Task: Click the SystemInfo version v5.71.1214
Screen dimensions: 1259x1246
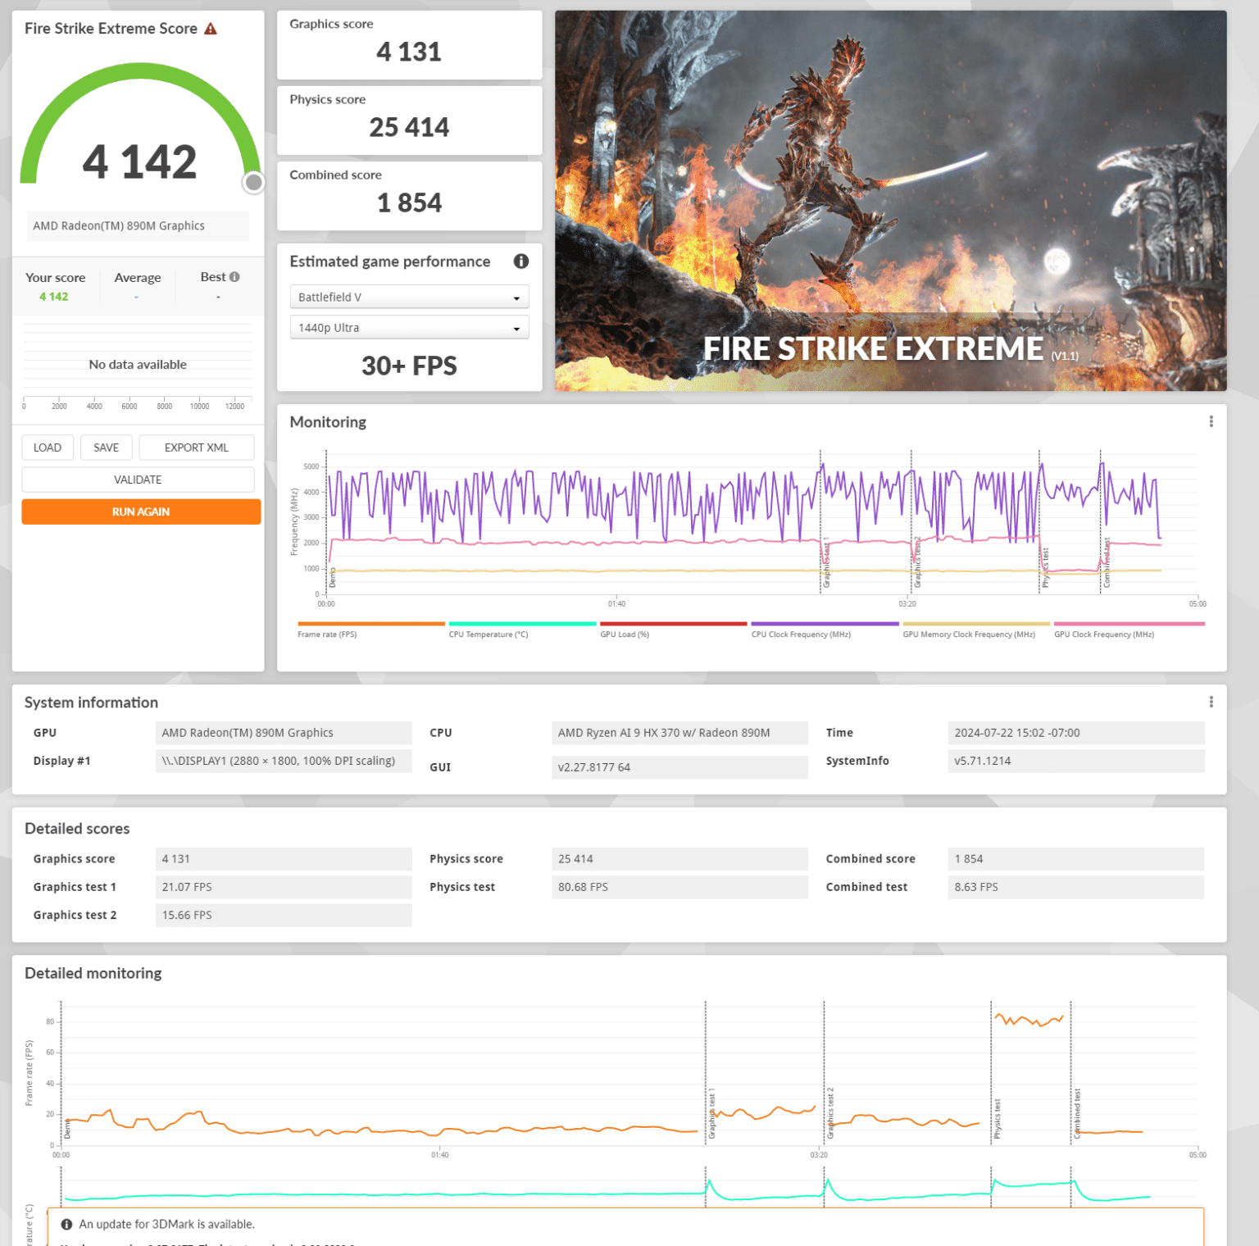Action: point(1076,761)
